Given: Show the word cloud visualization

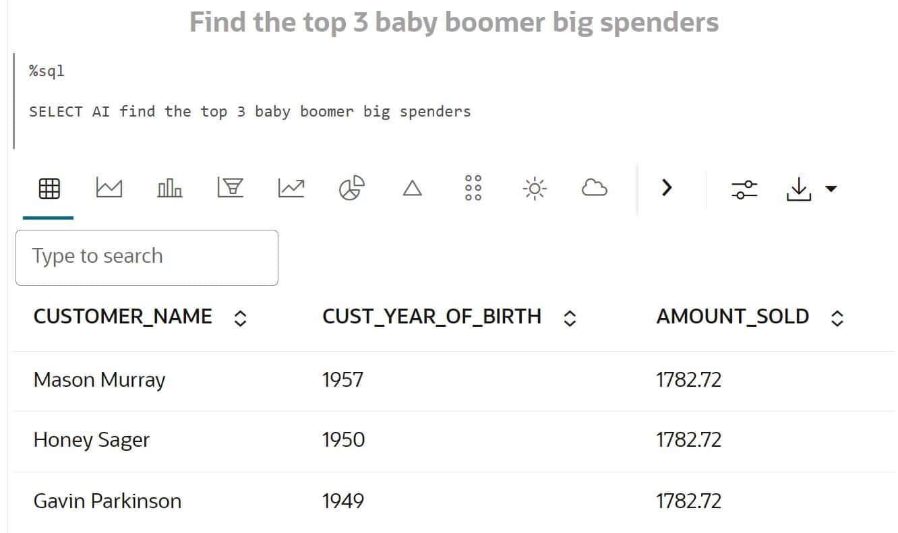Looking at the screenshot, I should [594, 188].
